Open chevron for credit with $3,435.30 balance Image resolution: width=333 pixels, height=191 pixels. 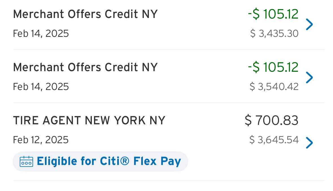click(309, 24)
